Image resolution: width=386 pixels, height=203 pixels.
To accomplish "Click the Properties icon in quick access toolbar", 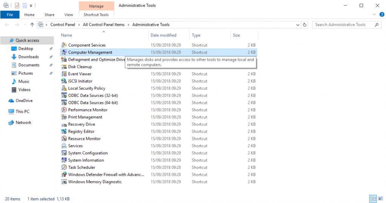I will tap(17, 5).
